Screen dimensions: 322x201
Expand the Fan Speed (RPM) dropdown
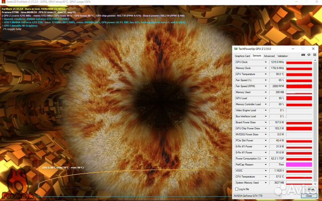pyautogui.click(x=266, y=86)
